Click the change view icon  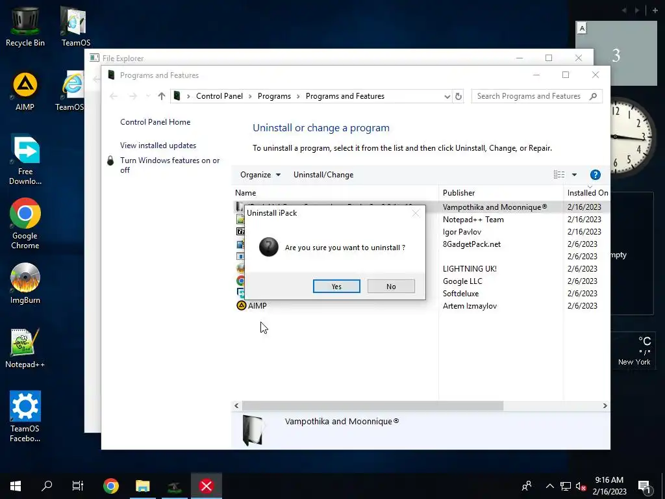[559, 175]
